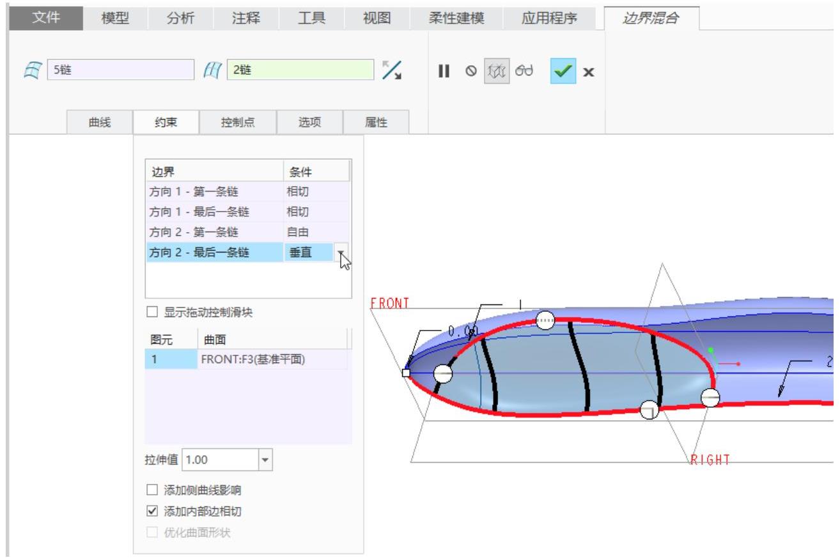Enable the 显示拖动控制滑块 checkbox
Viewport: 840px width, 560px height.
[x=152, y=312]
